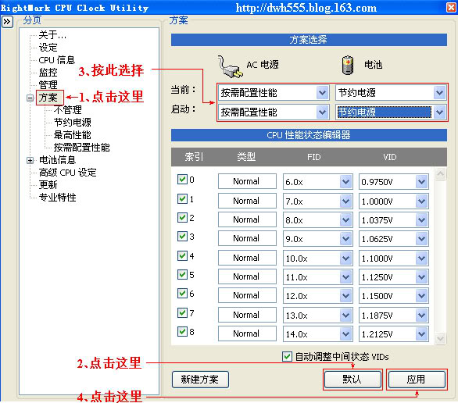
Task: Disable the index 5 P-state checkbox
Action: point(182,274)
